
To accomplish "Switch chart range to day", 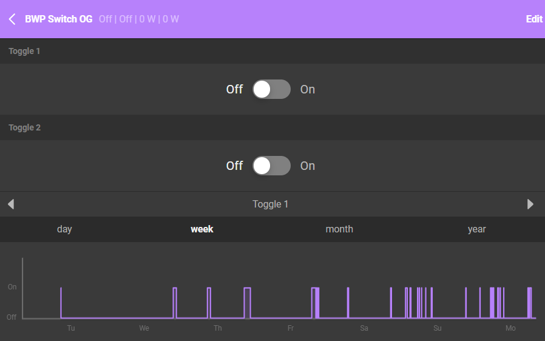I will coord(64,229).
